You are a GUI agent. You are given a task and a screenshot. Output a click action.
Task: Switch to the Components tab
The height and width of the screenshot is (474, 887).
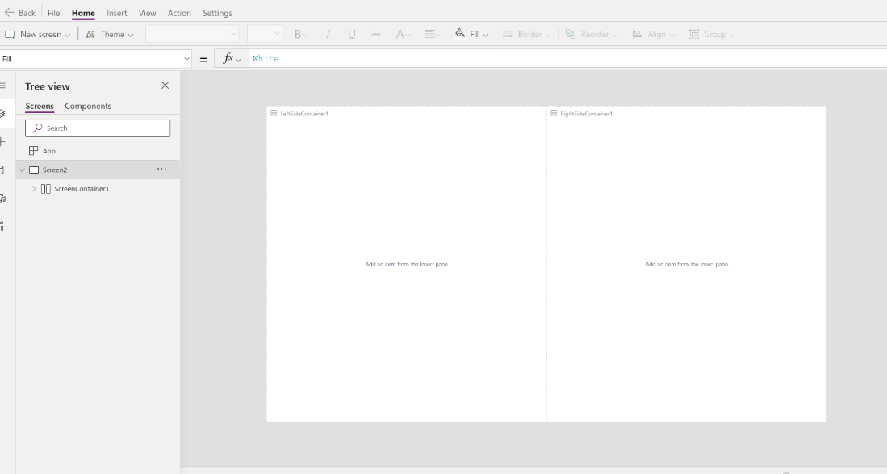coord(88,107)
